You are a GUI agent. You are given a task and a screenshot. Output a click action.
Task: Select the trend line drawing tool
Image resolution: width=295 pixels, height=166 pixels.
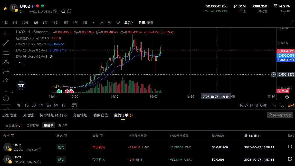click(6, 43)
